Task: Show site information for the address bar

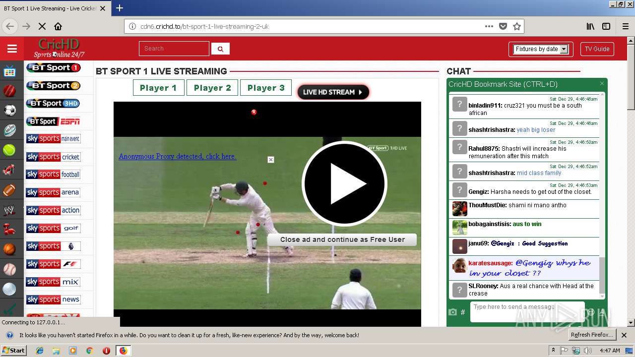Action: [x=132, y=26]
